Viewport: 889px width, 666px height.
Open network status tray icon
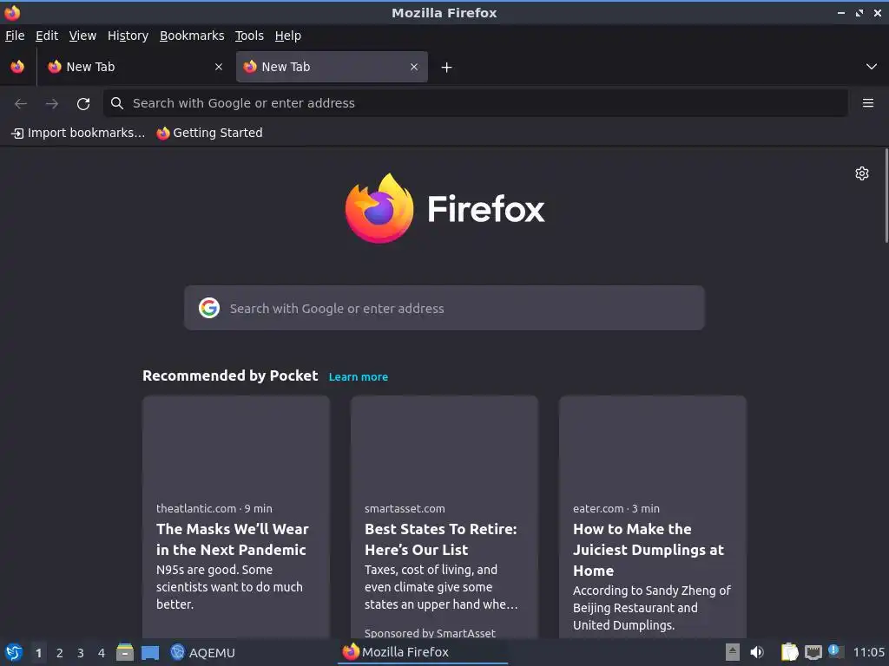click(813, 652)
